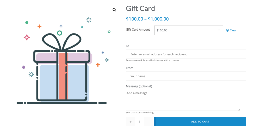Click the circled x icon beside Clear
Image resolution: width=259 pixels, height=132 pixels.
tap(227, 30)
